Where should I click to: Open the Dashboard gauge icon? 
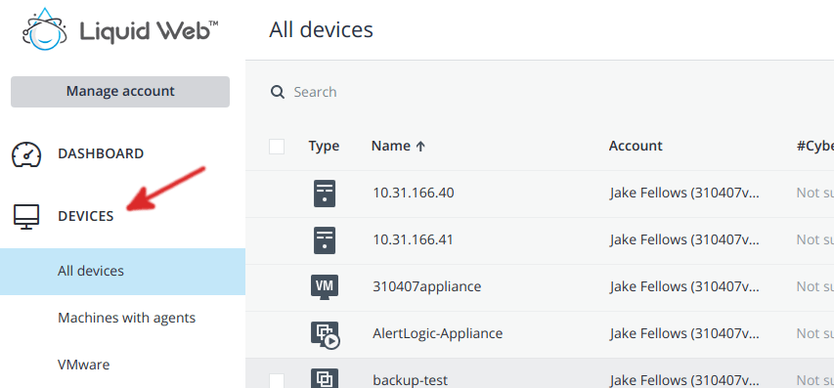point(26,154)
